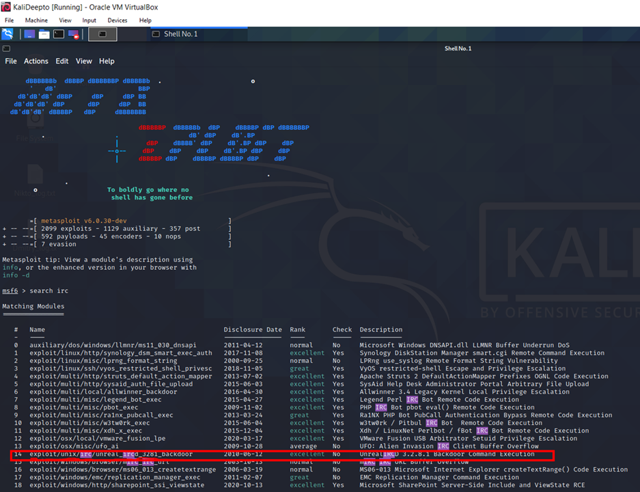
Task: Click 'exploit/osx/local/vmware_fusion_lpe' module name
Action: click(98, 438)
